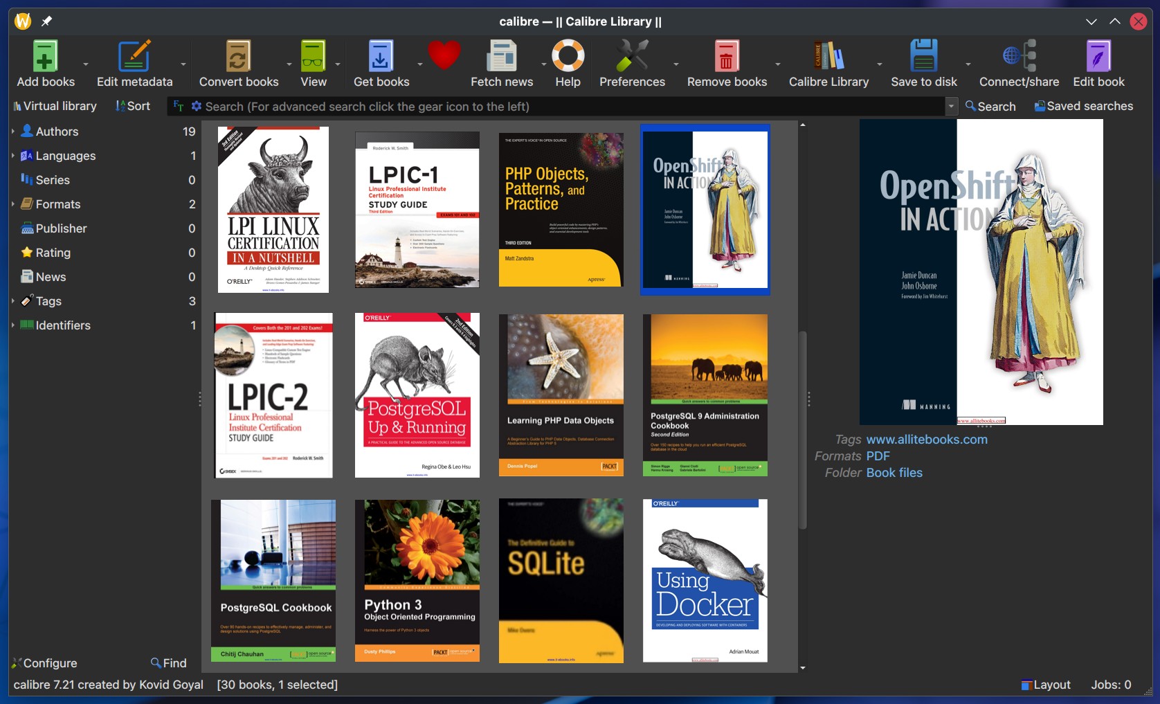1160x704 pixels.
Task: Open the PDF format link
Action: (878, 456)
